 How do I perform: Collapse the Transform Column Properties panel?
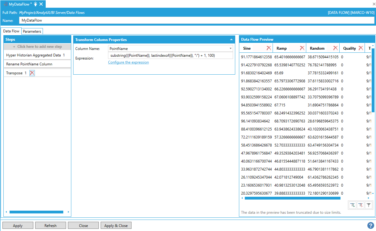pyautogui.click(x=231, y=40)
